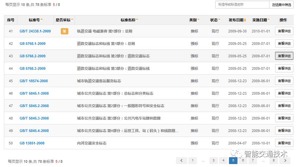The image size is (297, 167).
Task: Click the 序号 column header
Action: (10, 20)
